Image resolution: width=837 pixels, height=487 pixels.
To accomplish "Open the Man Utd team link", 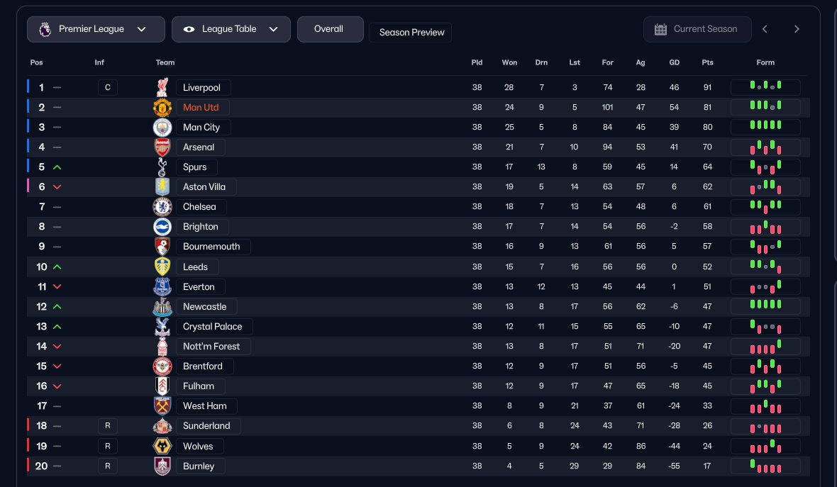I will coord(202,108).
